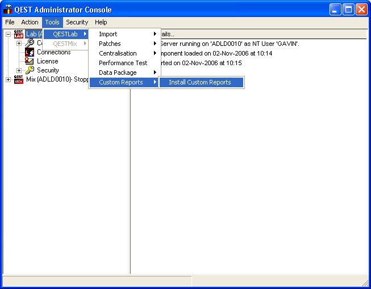Click the wrench configuration icon under Lab
The image size is (371, 289).
(x=30, y=43)
